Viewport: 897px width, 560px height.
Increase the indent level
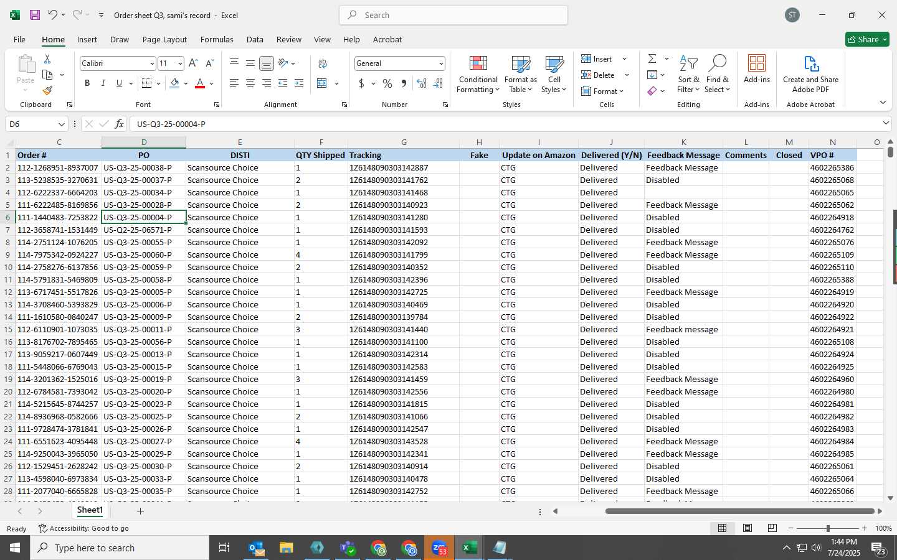click(x=299, y=83)
